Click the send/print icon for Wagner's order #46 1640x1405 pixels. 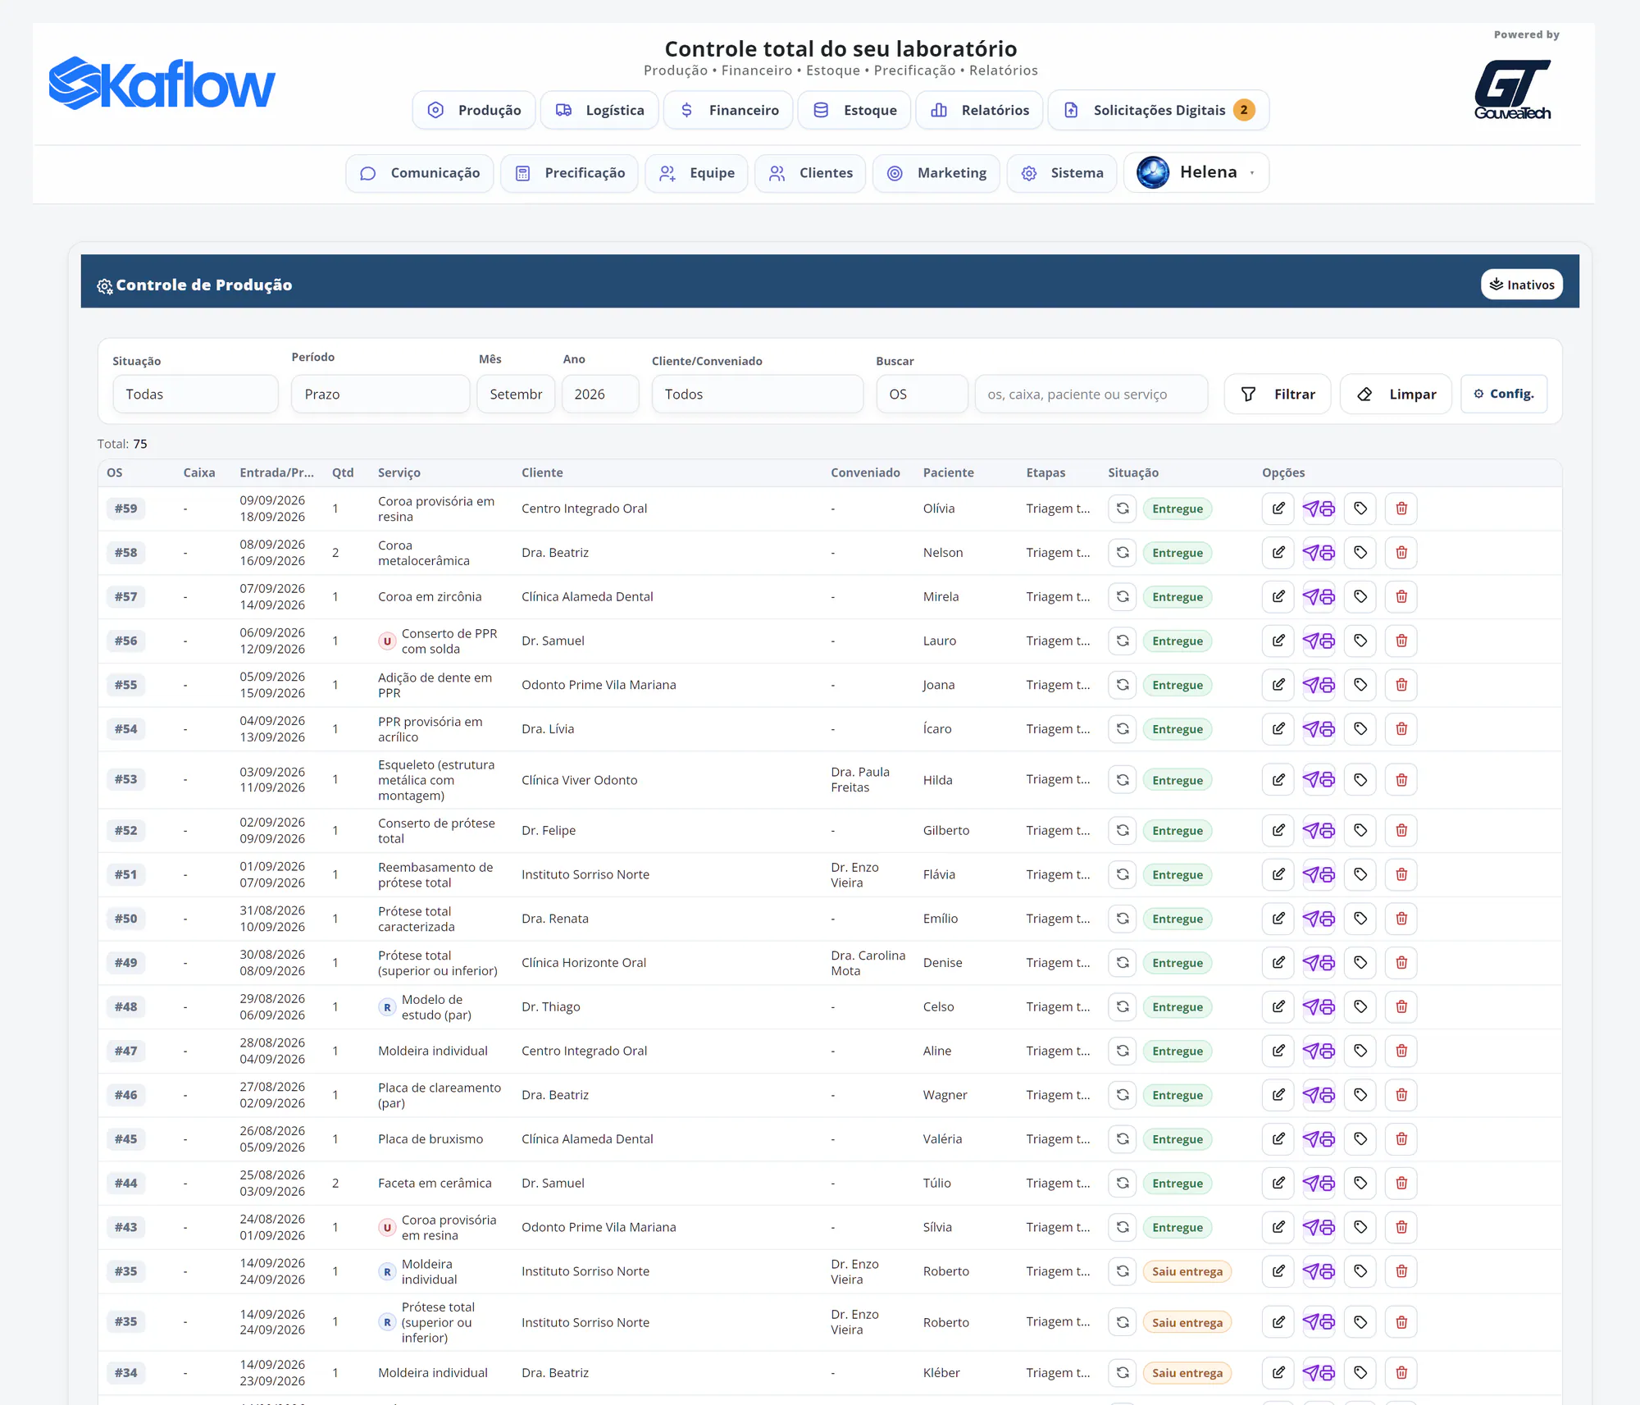click(1319, 1095)
